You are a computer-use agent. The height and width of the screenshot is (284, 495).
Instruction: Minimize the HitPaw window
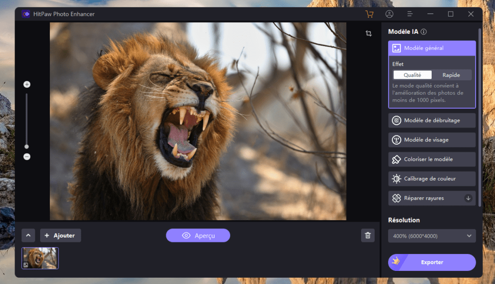coord(430,14)
